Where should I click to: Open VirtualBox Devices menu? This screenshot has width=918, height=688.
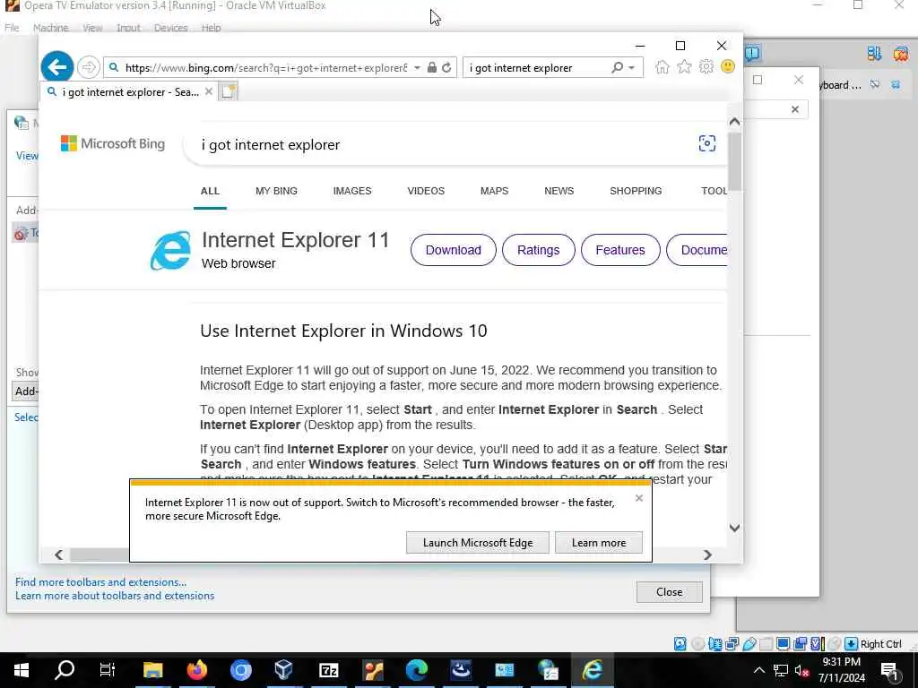tap(171, 28)
